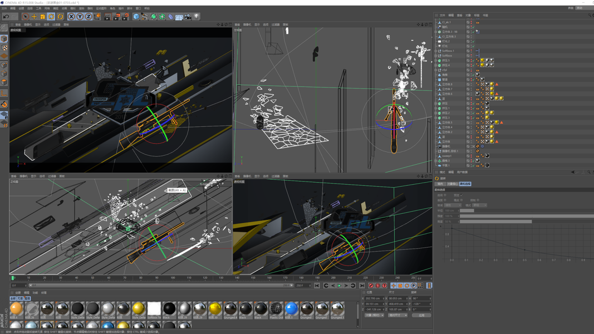Viewport: 594px width, 334px height.
Task: Expand the 立方体.3 : 98 object
Action: [x=436, y=32]
